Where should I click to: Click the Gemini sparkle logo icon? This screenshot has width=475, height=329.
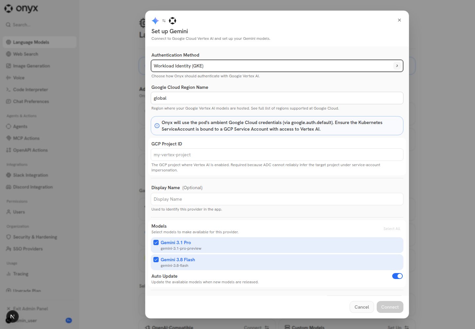pos(155,21)
